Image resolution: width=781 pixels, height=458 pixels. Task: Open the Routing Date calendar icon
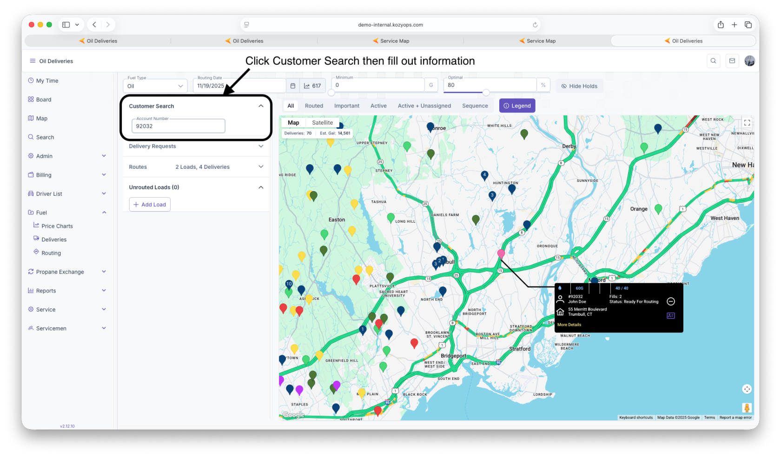[x=293, y=86]
